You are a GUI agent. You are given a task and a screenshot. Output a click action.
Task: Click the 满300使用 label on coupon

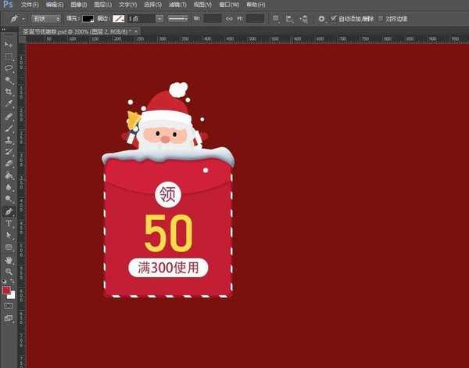(169, 269)
